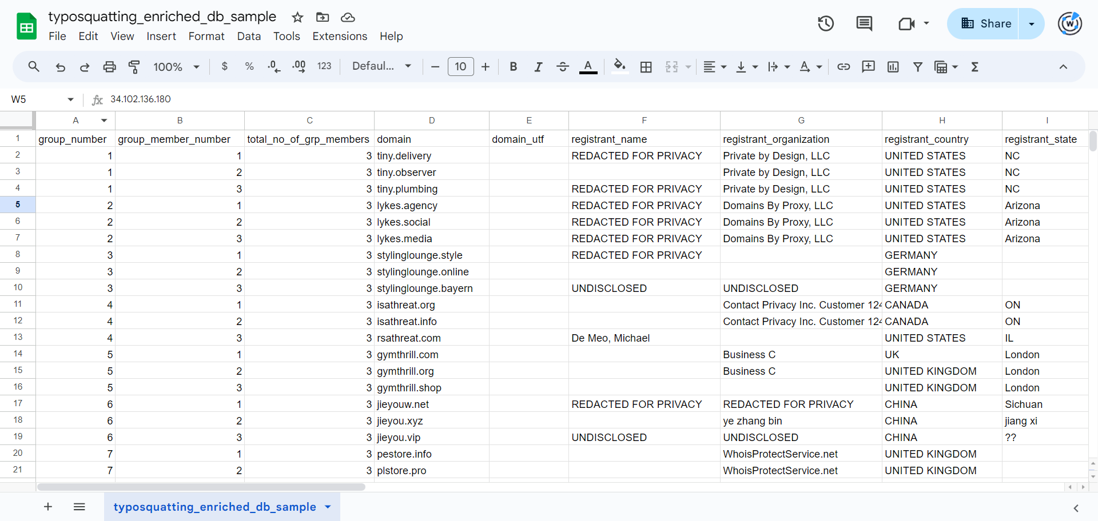Click the font size input field
The width and height of the screenshot is (1098, 521).
[460, 67]
